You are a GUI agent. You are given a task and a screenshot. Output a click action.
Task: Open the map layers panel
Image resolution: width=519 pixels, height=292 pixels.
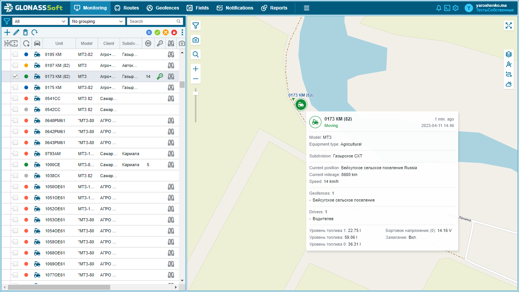(x=509, y=54)
